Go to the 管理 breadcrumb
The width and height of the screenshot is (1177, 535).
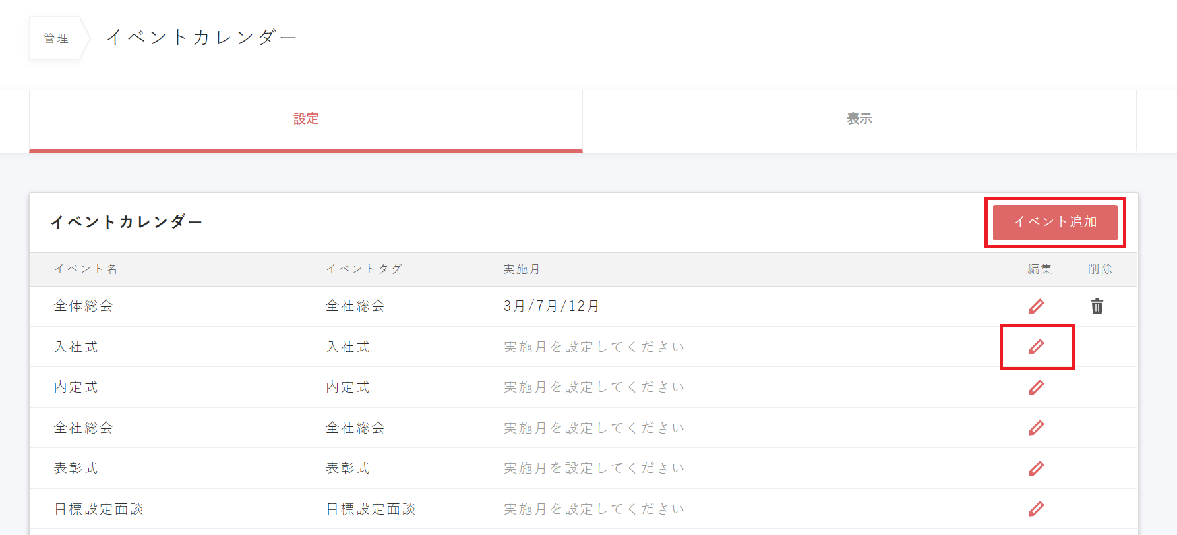click(56, 38)
